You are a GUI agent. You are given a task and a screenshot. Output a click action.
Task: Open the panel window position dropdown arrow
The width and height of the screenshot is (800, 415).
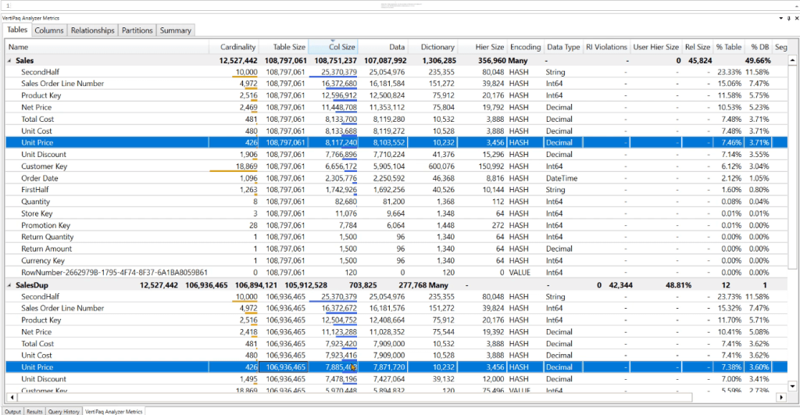pos(780,18)
